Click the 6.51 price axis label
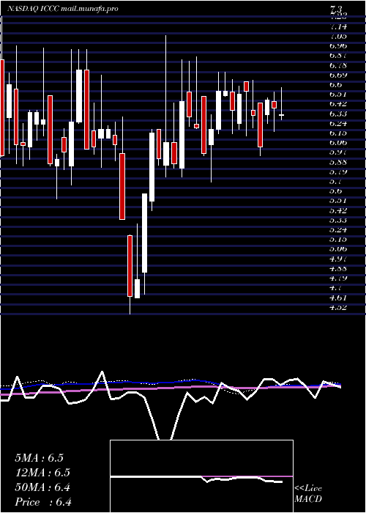The height and width of the screenshot is (513, 366). (338, 95)
